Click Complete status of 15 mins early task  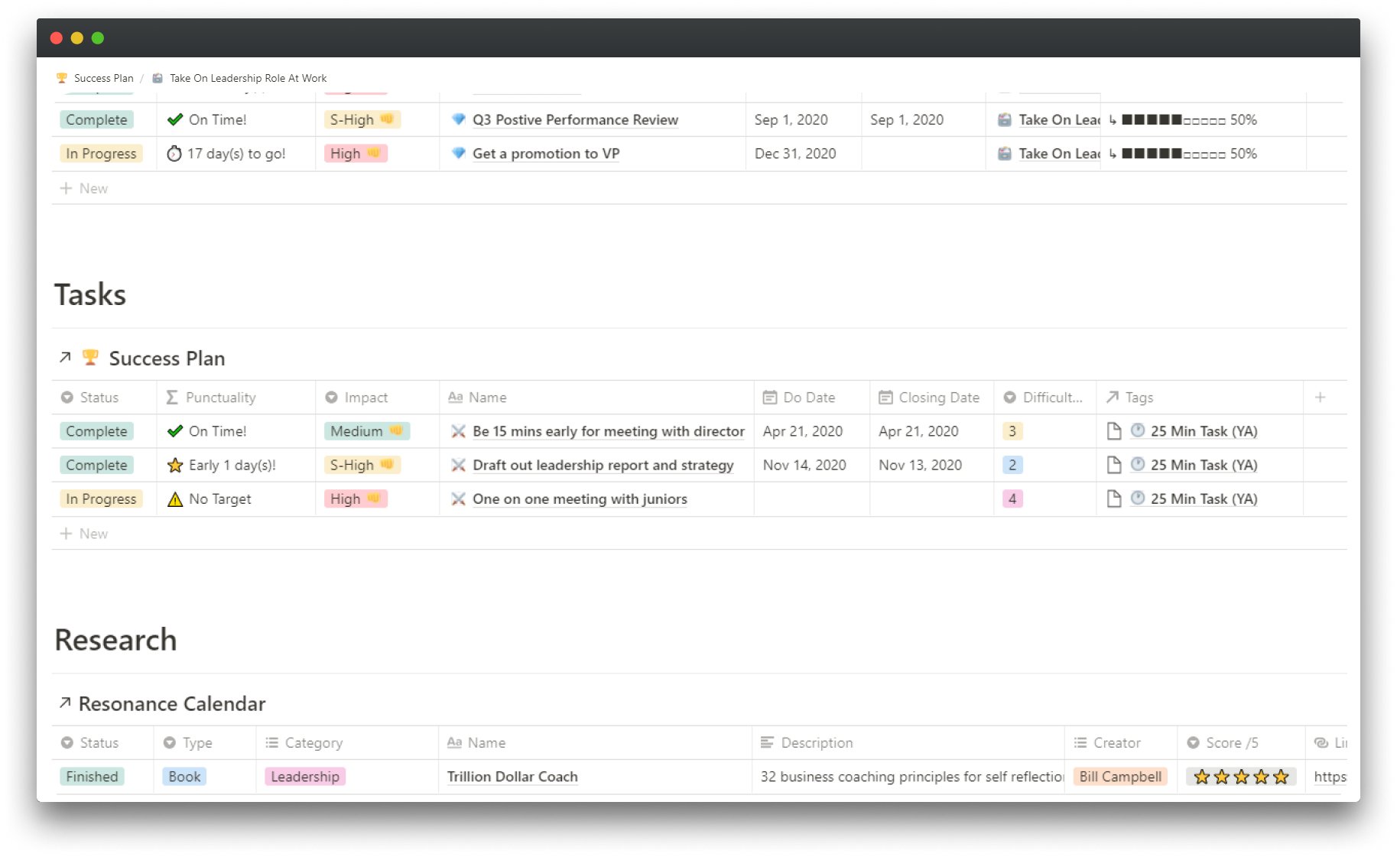tap(96, 431)
